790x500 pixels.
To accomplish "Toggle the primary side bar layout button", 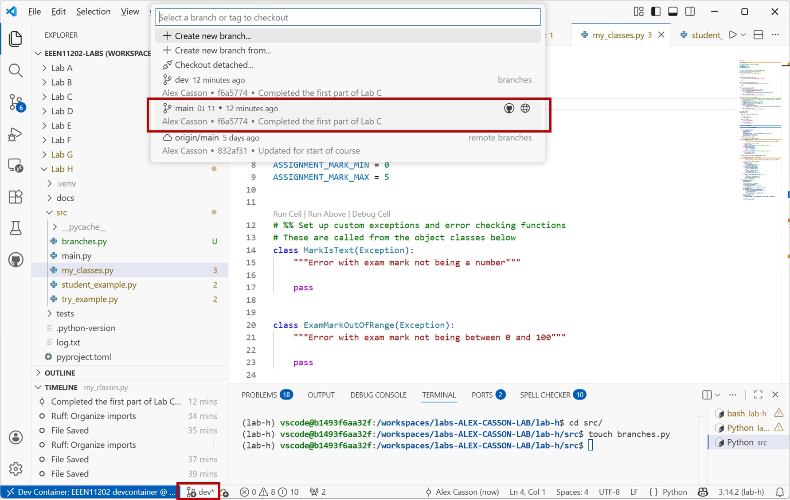I will (656, 12).
